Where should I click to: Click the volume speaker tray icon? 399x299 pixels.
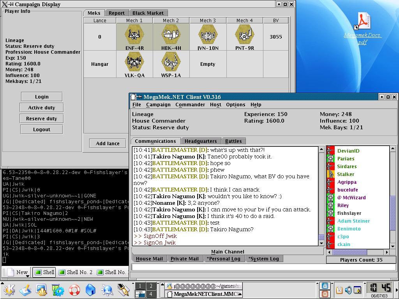tap(348, 290)
